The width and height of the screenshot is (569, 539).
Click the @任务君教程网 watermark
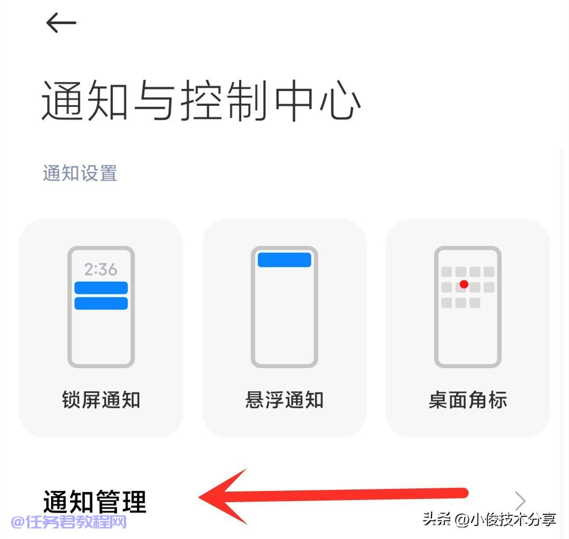pos(69,522)
